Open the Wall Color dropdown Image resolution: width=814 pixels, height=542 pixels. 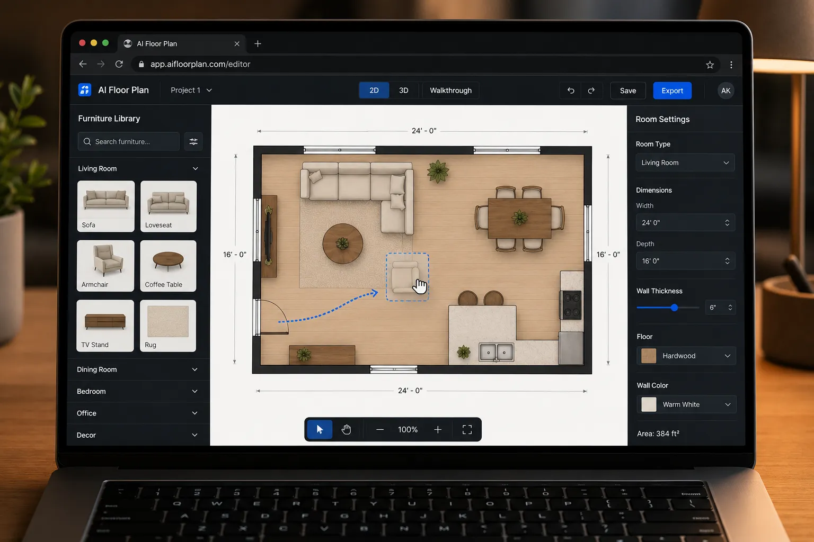[686, 404]
